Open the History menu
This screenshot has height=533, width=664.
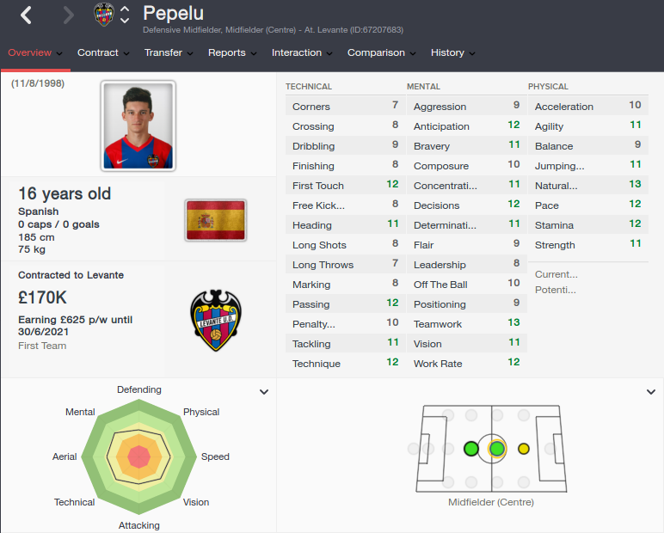tap(452, 52)
